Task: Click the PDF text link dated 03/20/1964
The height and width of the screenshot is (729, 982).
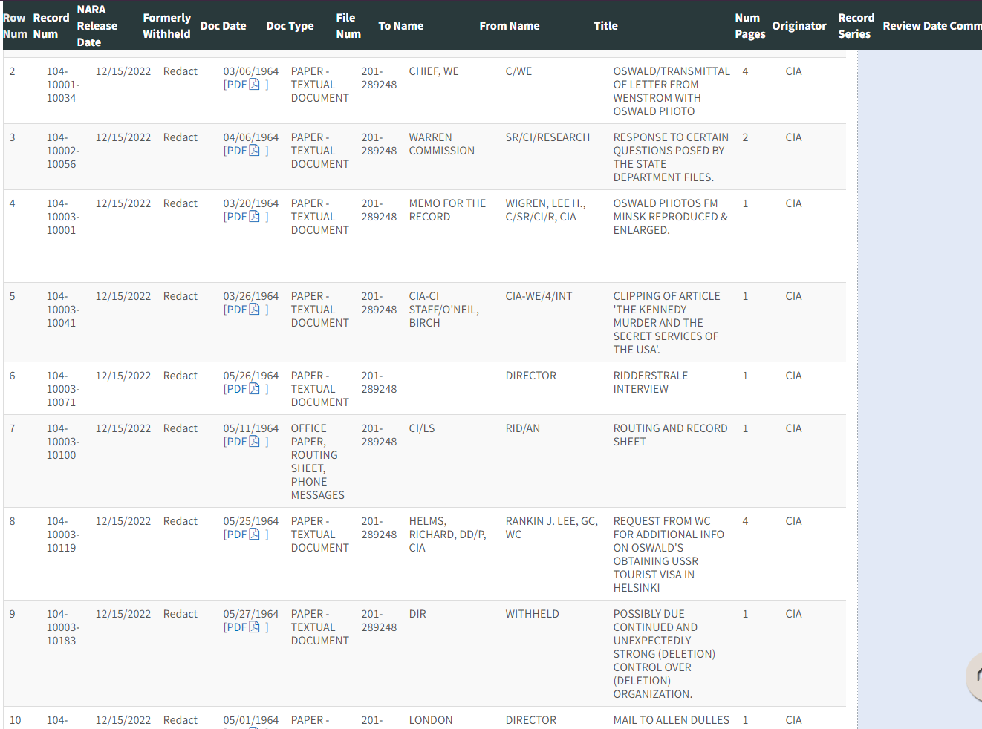Action: 236,217
